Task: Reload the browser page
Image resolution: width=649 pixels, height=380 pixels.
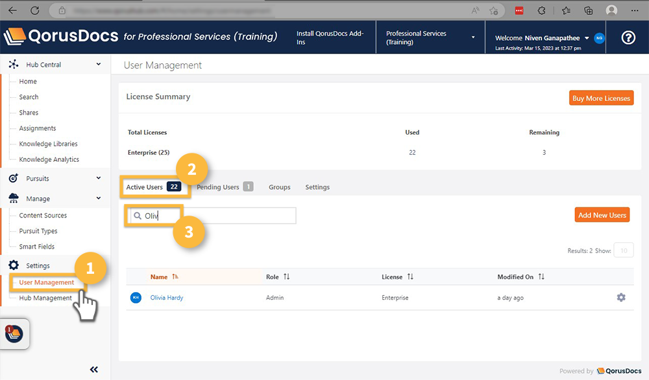Action: [35, 11]
